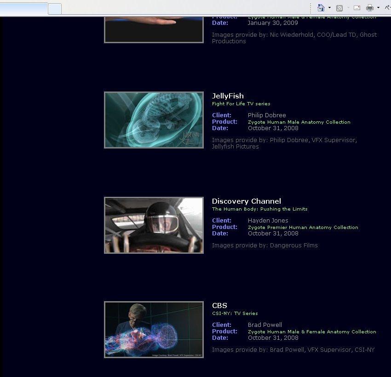Screen dimensions: 391x377
Task: Open the CBS entry's Male & Female Anatomy Collection link
Action: [x=312, y=331]
